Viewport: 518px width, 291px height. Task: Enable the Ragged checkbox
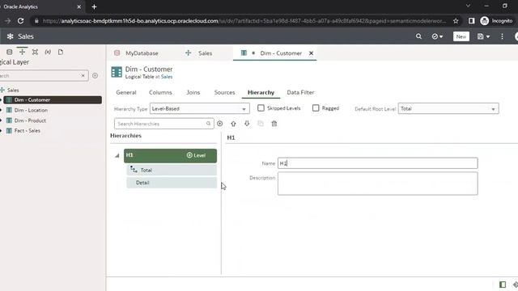point(316,108)
